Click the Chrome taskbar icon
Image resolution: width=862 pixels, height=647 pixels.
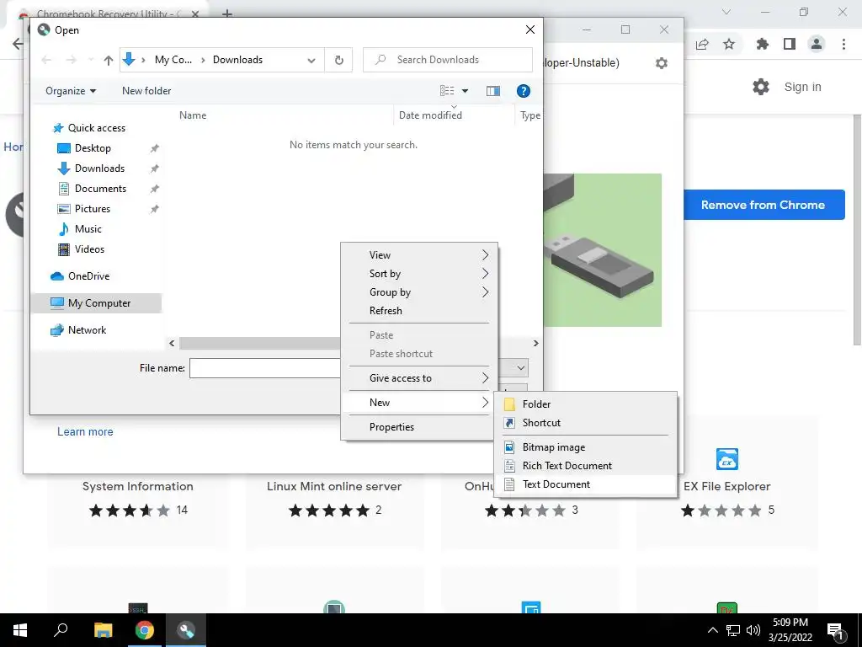145,630
